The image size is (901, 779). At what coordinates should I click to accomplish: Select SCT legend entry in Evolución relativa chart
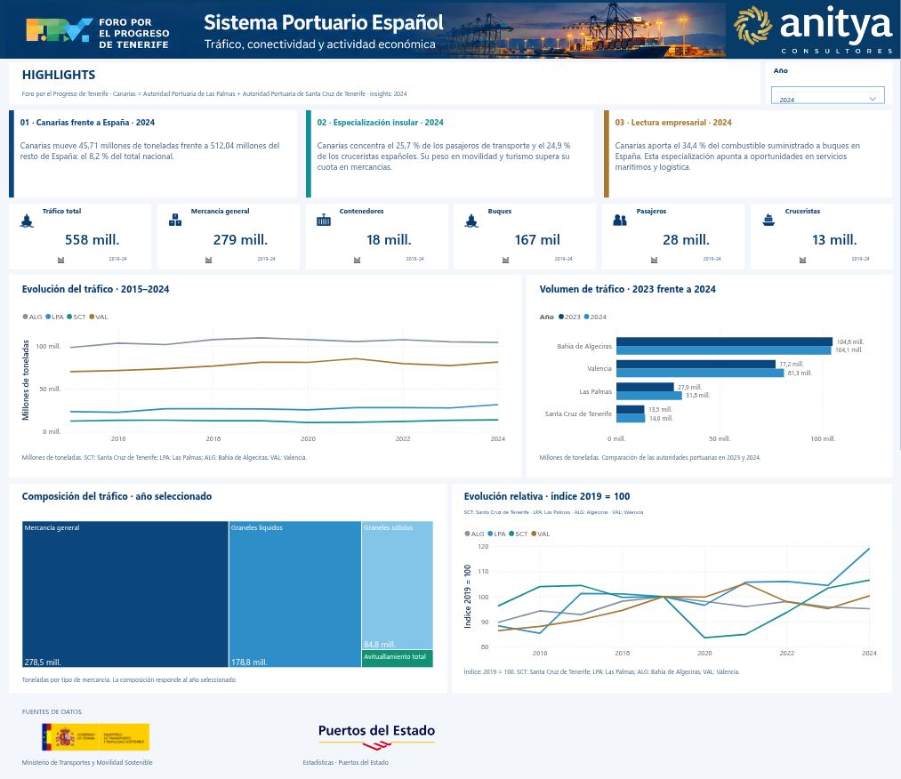pyautogui.click(x=519, y=534)
